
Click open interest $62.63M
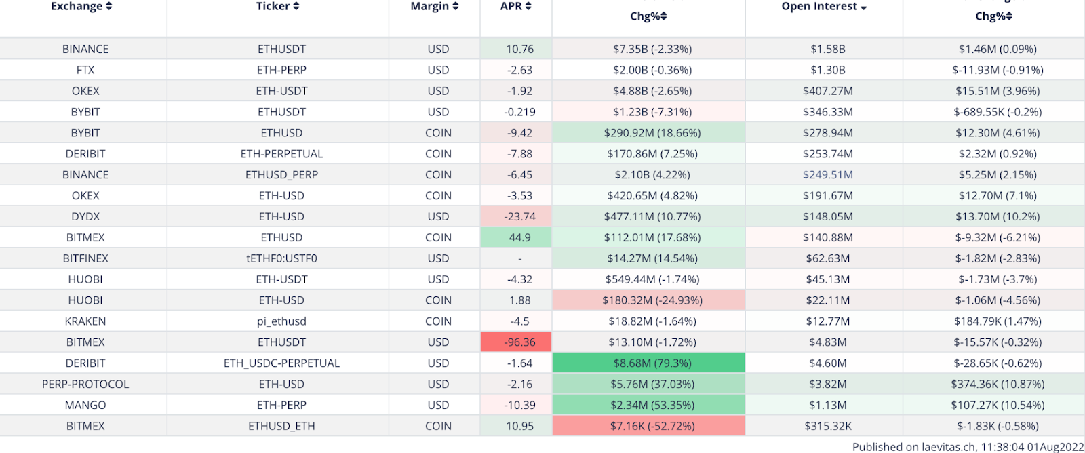point(824,259)
